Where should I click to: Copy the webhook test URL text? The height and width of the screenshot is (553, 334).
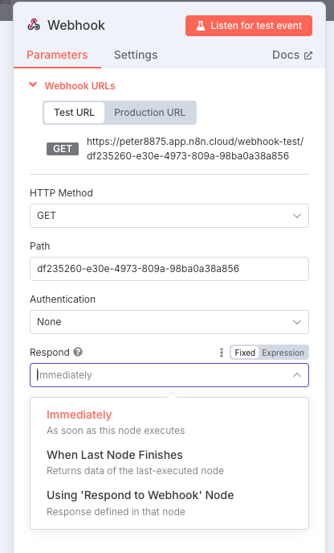(x=195, y=148)
